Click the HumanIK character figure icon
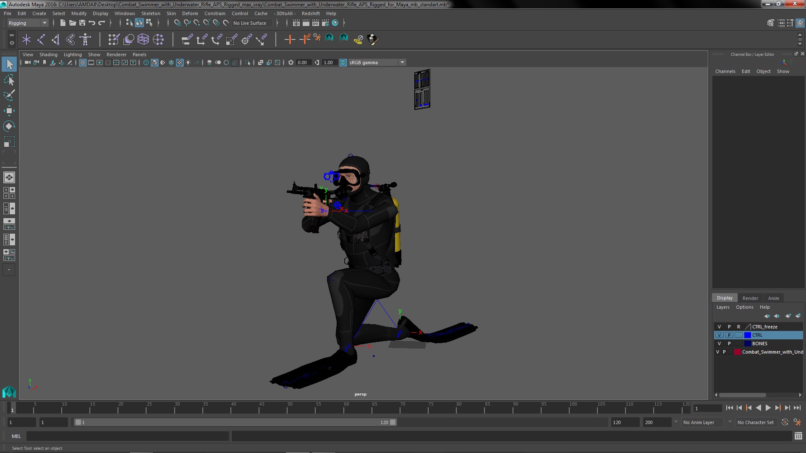This screenshot has width=806, height=453. tap(85, 39)
